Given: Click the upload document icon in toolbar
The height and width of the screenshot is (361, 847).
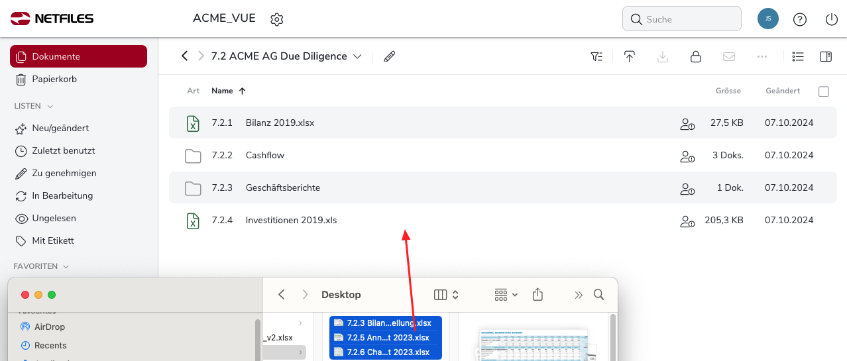Looking at the screenshot, I should click(630, 56).
